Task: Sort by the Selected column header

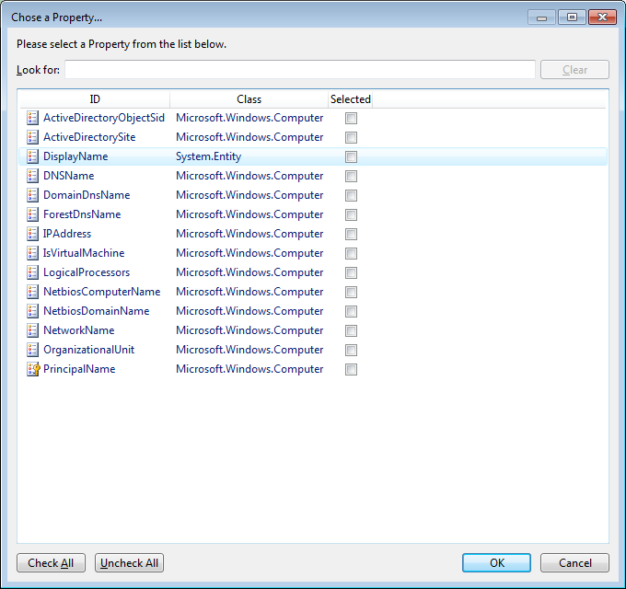Action: pyautogui.click(x=350, y=99)
